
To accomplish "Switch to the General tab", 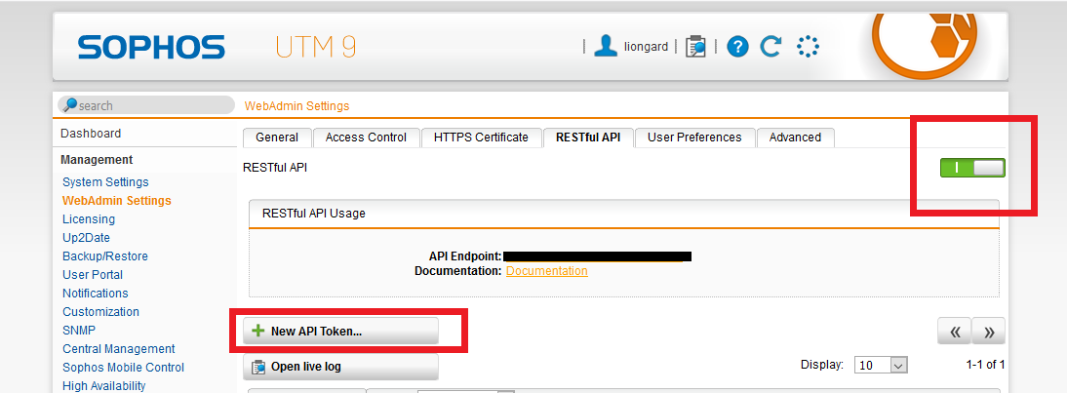I will point(277,138).
